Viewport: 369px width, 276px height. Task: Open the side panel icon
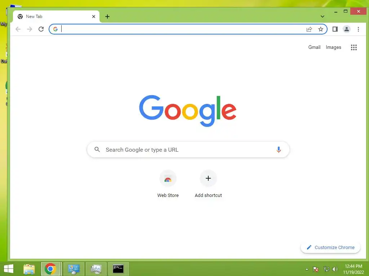coord(335,29)
